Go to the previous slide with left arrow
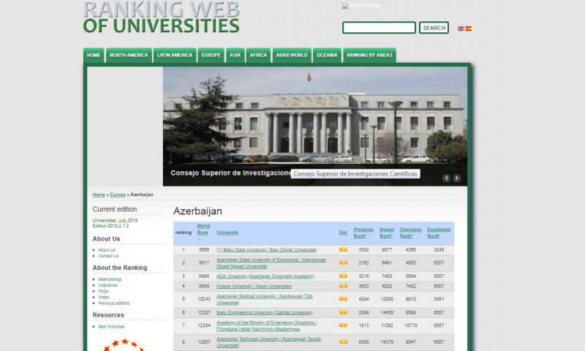This screenshot has width=585, height=351. click(446, 178)
